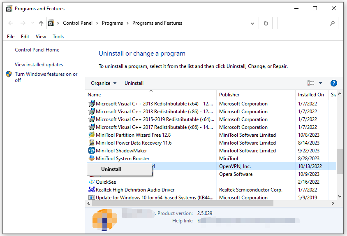347x236 pixels.
Task: Open Control Panel Home link
Action: tap(37, 50)
